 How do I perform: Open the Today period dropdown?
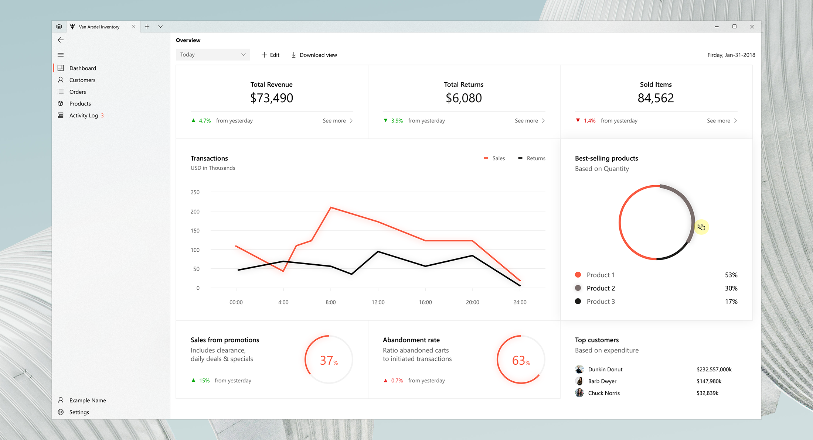[213, 55]
